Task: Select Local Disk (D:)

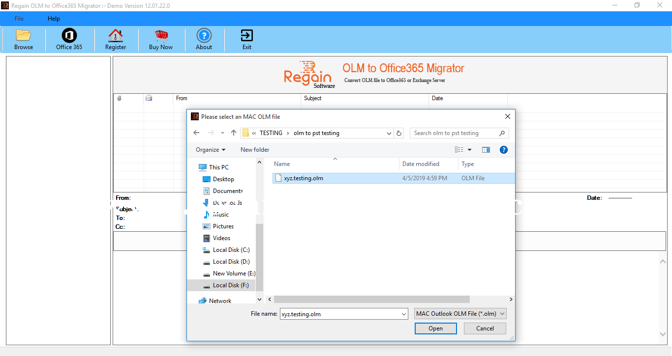Action: point(231,262)
